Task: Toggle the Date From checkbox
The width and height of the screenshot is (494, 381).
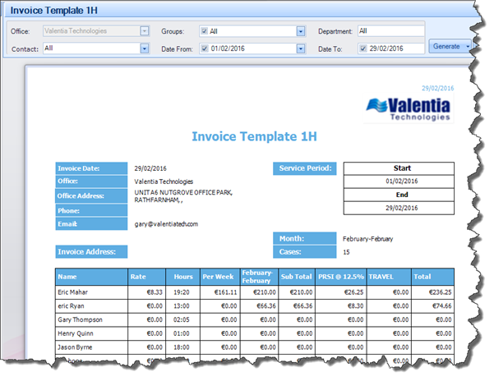Action: point(205,48)
